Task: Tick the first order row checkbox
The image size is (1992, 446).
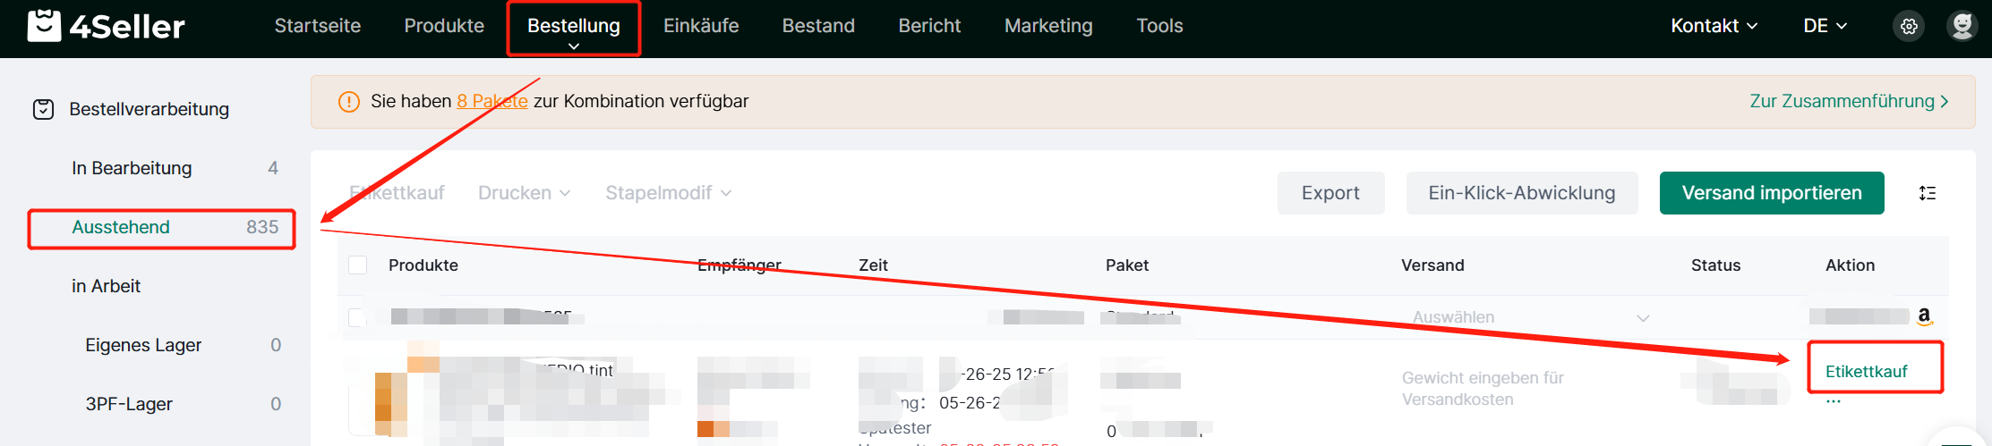Action: pos(357,317)
